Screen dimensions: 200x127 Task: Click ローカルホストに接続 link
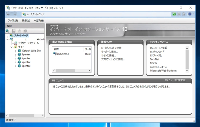tap(111, 48)
